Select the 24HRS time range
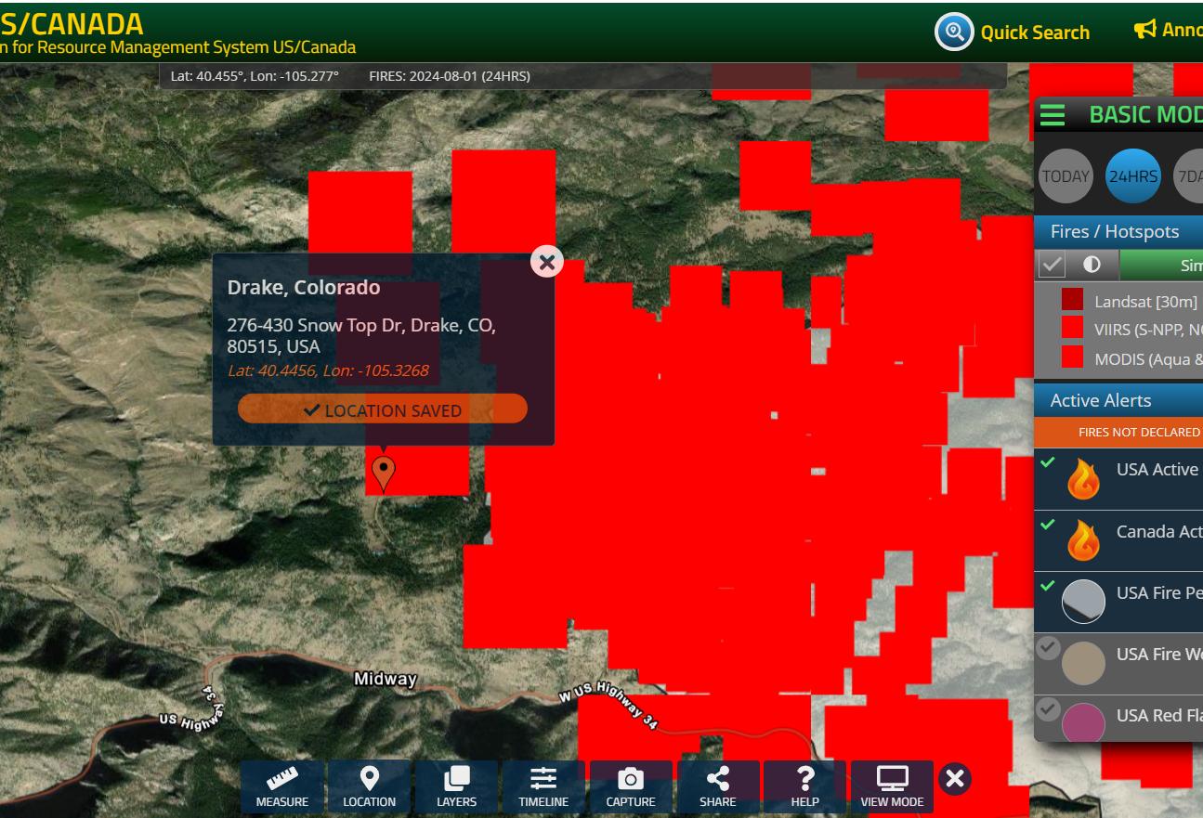Screen dimensions: 1203x818 point(1133,176)
